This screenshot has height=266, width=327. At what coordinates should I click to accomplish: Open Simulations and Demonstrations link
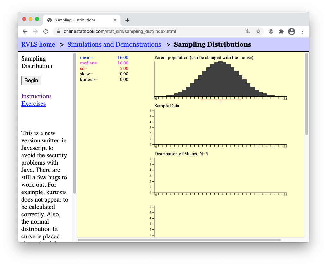click(x=114, y=45)
